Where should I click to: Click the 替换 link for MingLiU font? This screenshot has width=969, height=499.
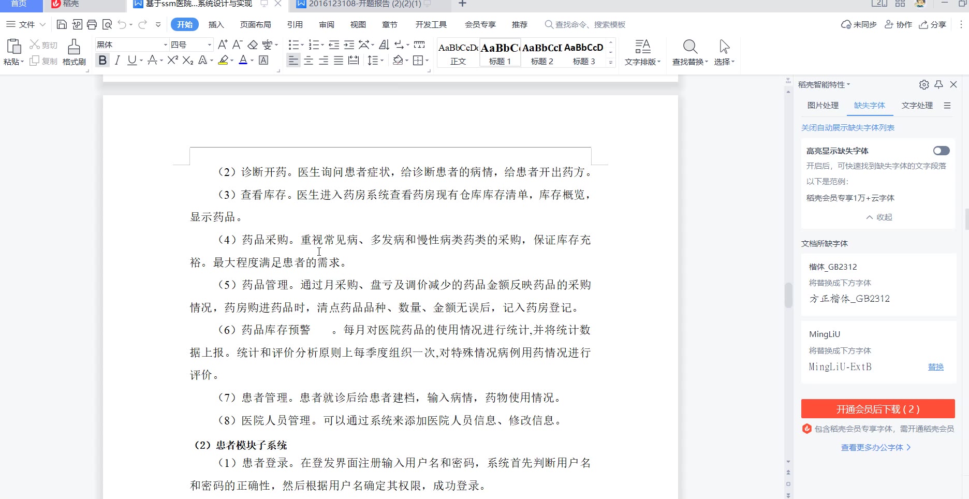[x=935, y=366]
